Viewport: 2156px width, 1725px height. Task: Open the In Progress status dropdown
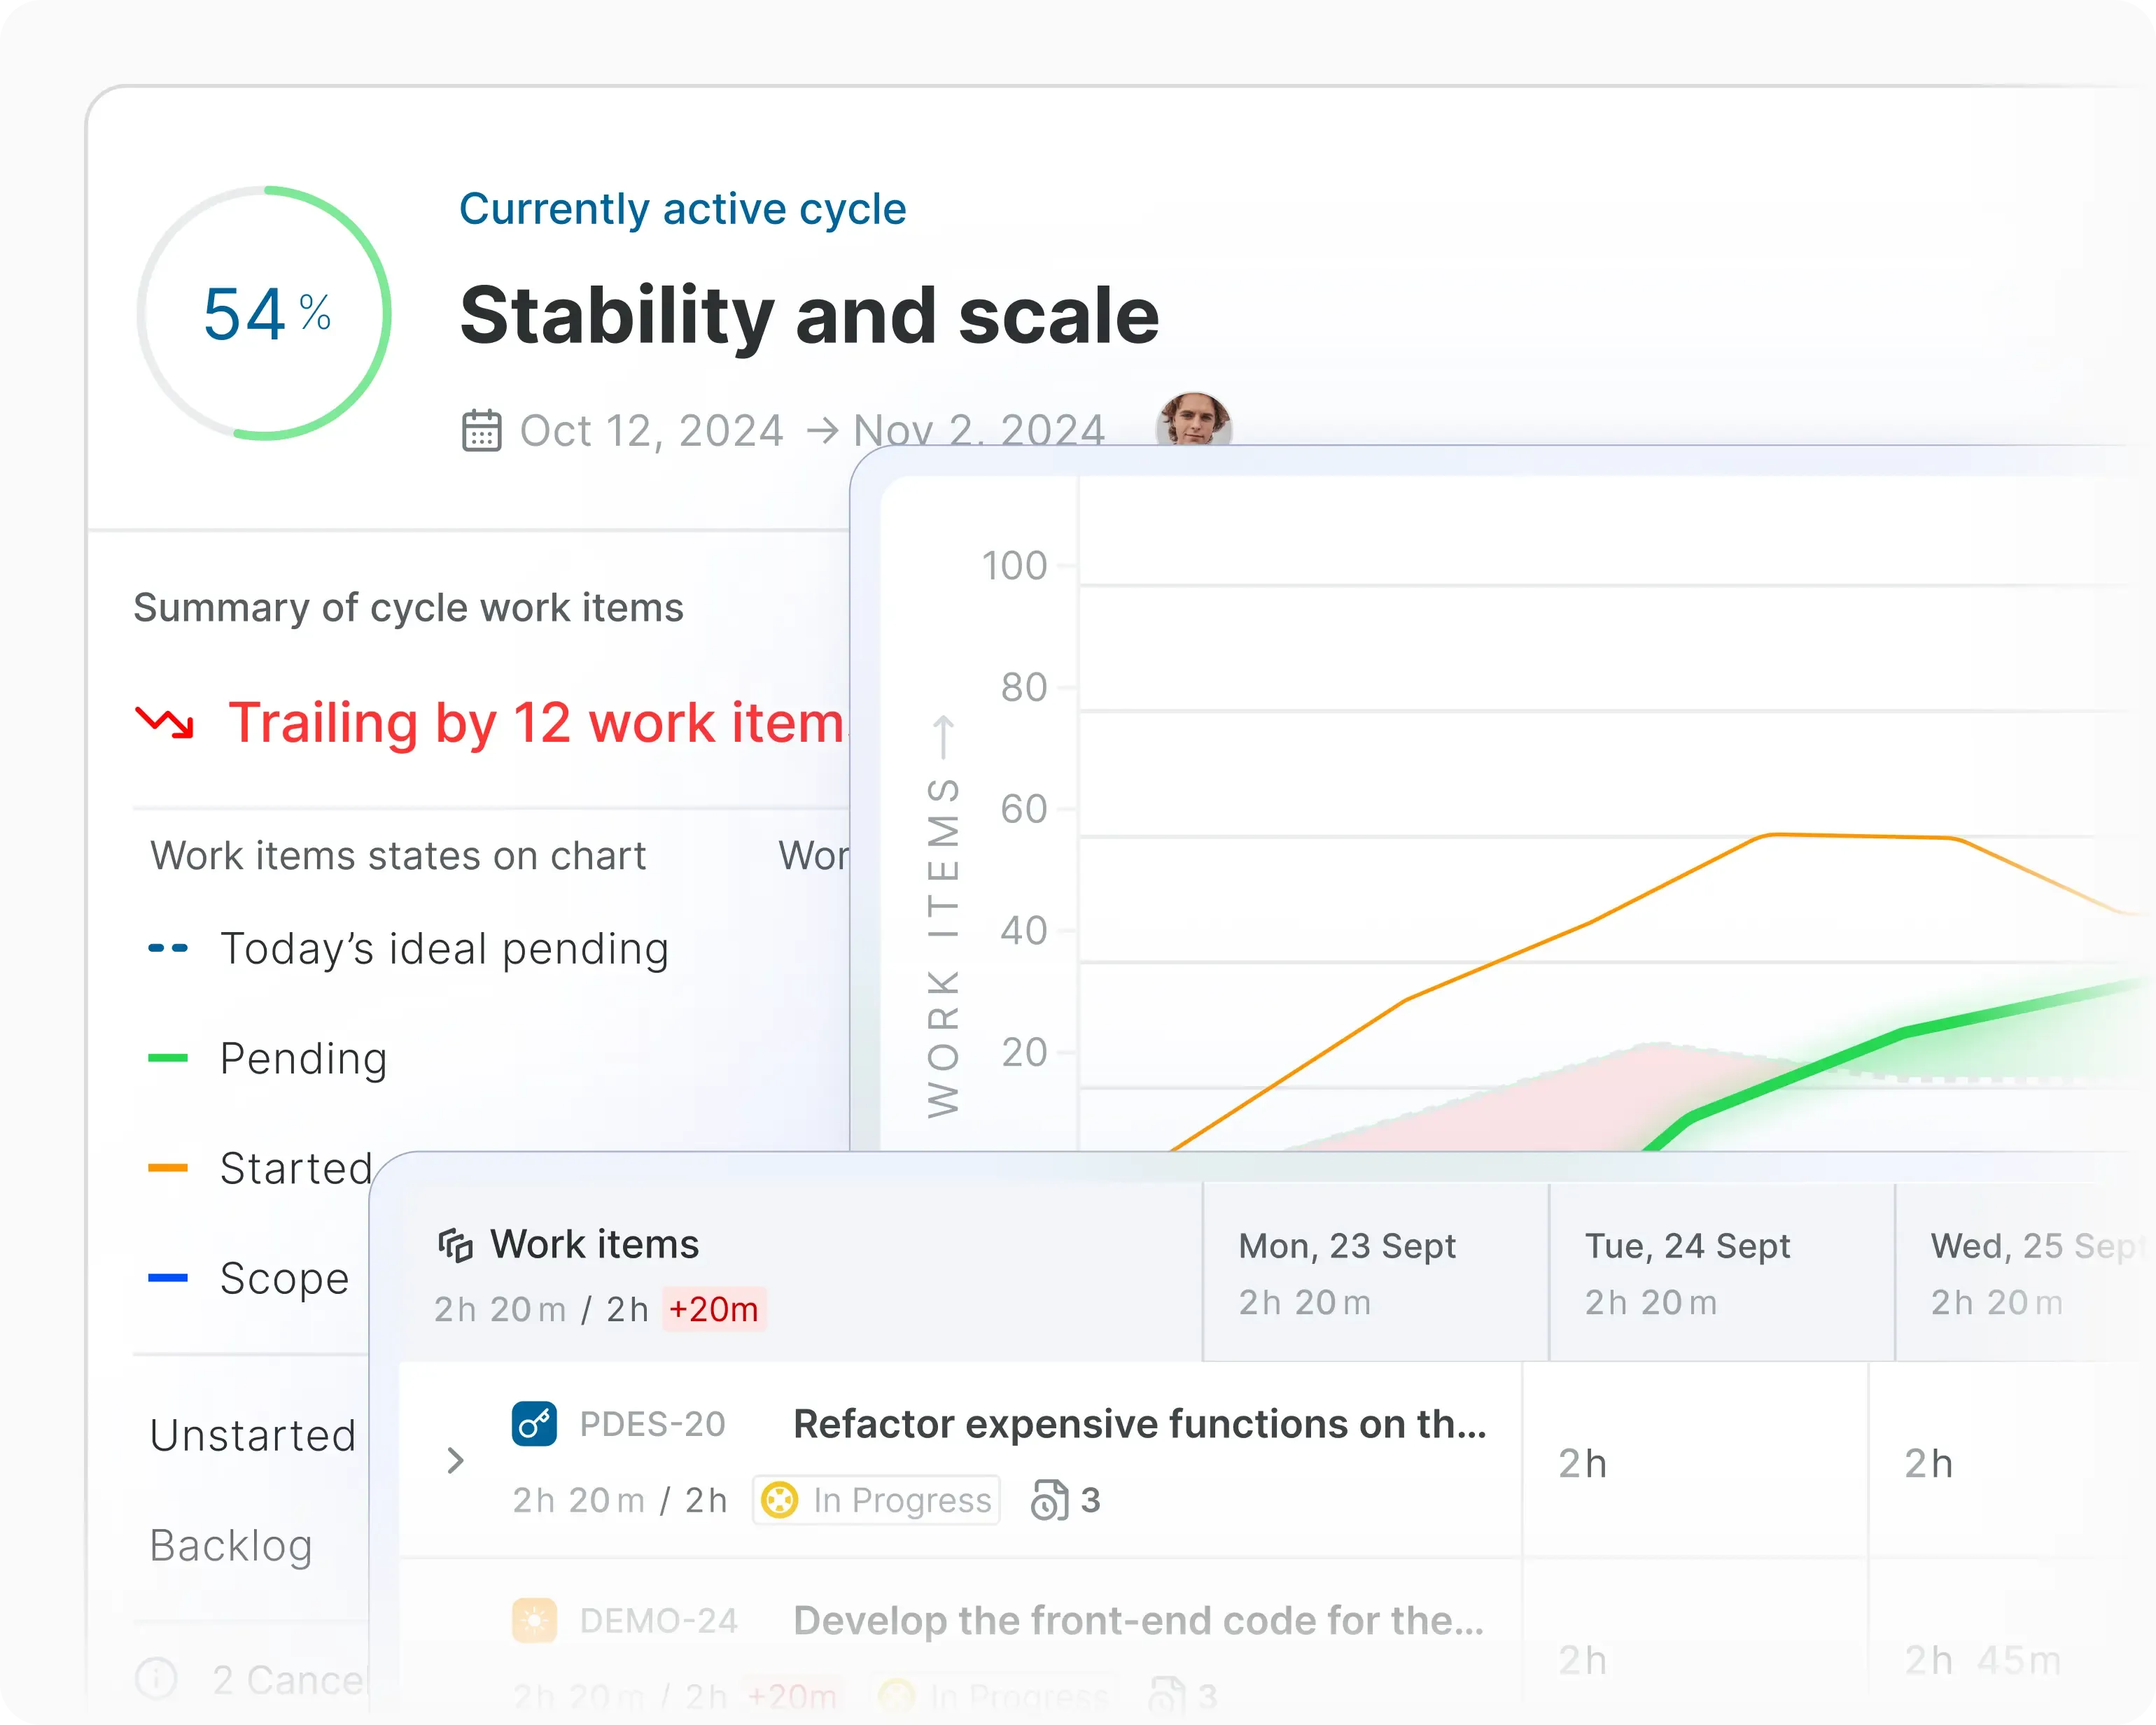(877, 1500)
